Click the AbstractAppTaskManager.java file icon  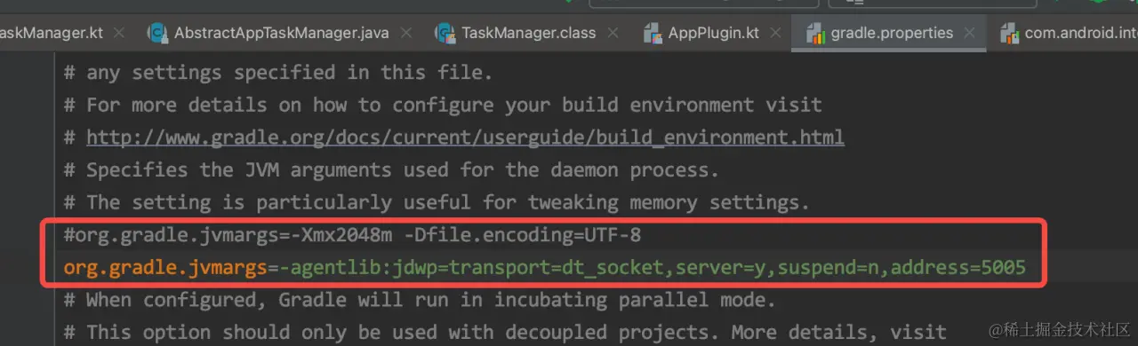tap(157, 34)
